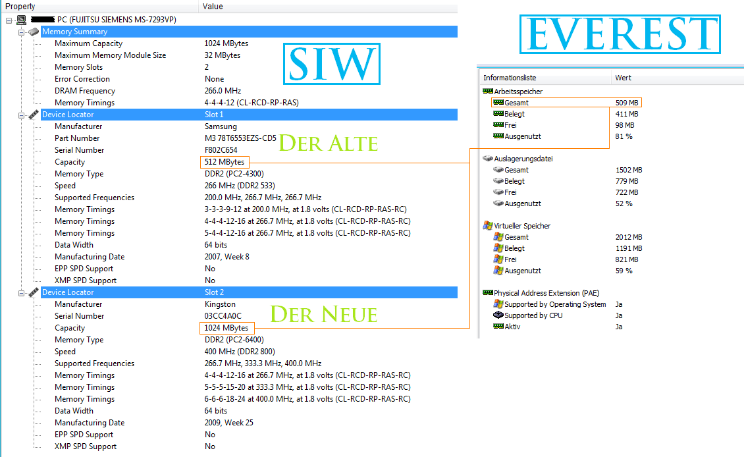Viewport: 744px width, 457px height.
Task: Click the Belegt icon under Arbeitsspeicher
Action: (x=498, y=114)
